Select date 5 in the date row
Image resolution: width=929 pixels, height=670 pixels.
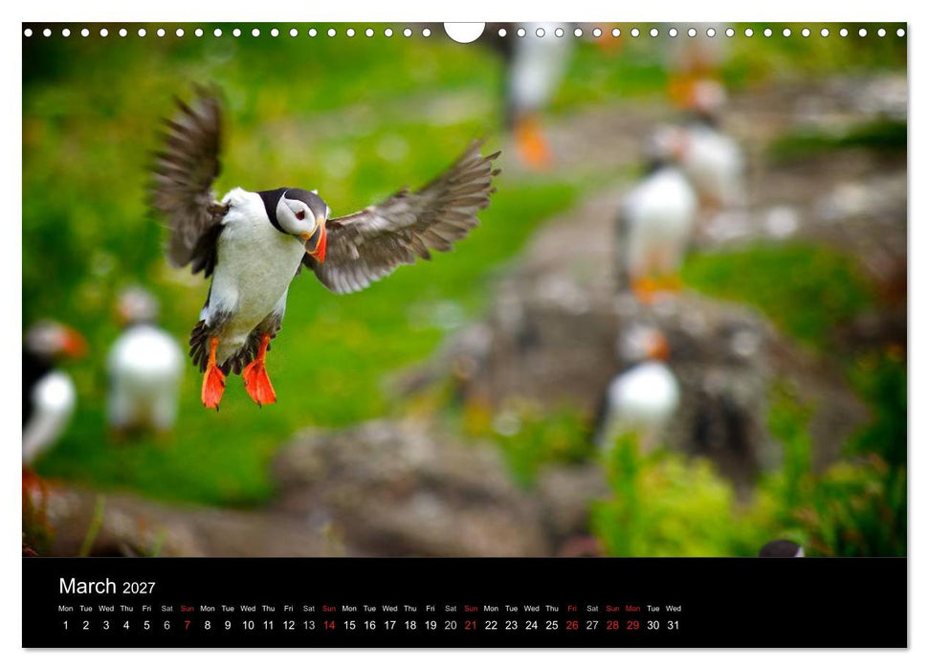(x=147, y=625)
